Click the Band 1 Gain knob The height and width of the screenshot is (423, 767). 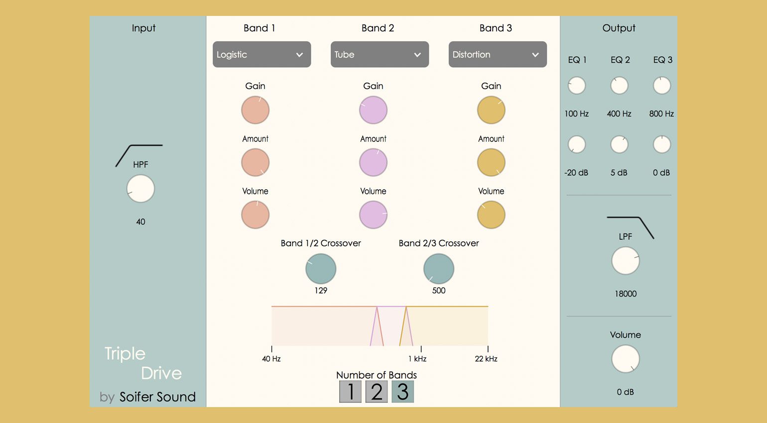[x=256, y=110]
